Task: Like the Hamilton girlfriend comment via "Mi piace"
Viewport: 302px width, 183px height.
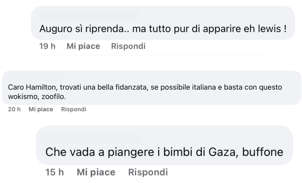Action: click(x=41, y=109)
